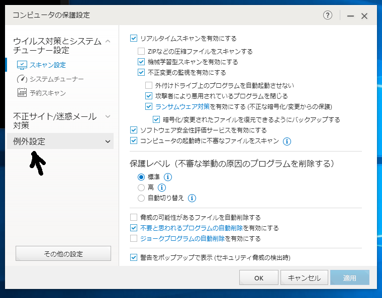The height and width of the screenshot is (298, 382).
Task: Toggle 攻撃者により悪用されているプログラムを閉じる checkbox
Action: click(x=149, y=96)
